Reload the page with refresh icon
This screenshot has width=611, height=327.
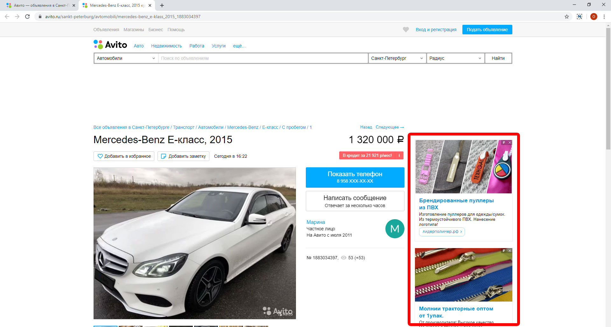coord(27,17)
